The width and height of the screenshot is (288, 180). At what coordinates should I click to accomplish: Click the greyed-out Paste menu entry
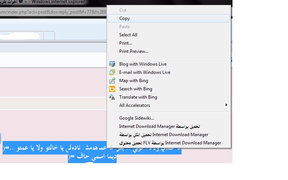pyautogui.click(x=124, y=27)
